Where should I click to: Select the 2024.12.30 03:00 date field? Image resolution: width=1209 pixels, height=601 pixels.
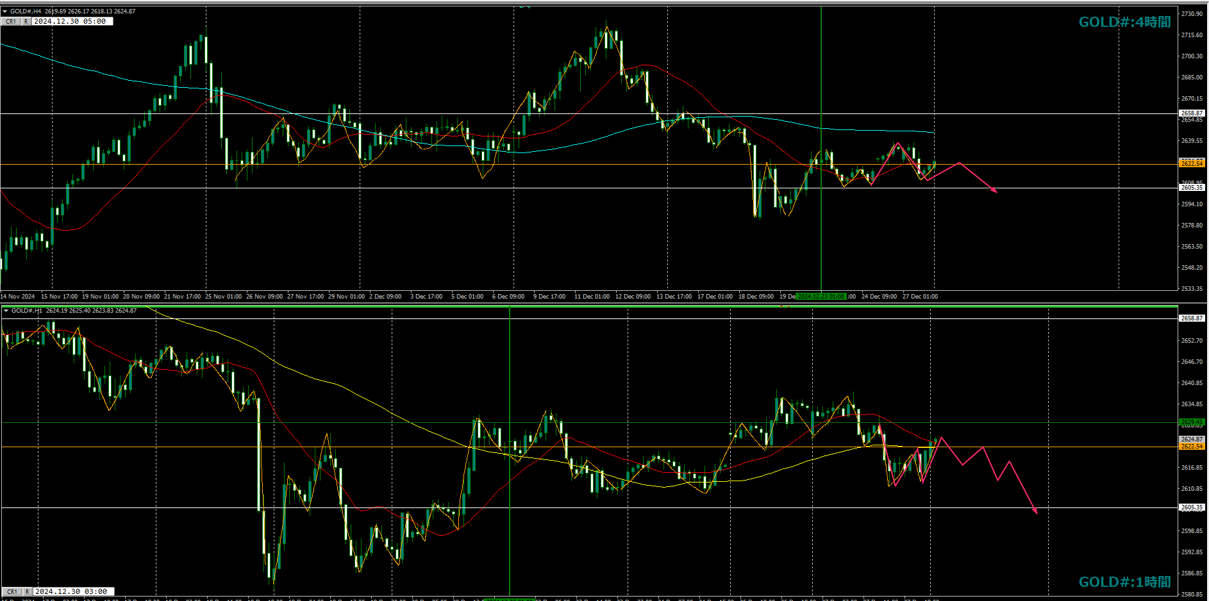tap(74, 591)
